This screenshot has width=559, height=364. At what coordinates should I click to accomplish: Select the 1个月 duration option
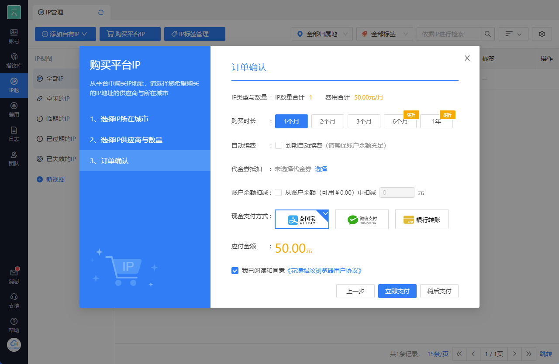(x=291, y=121)
